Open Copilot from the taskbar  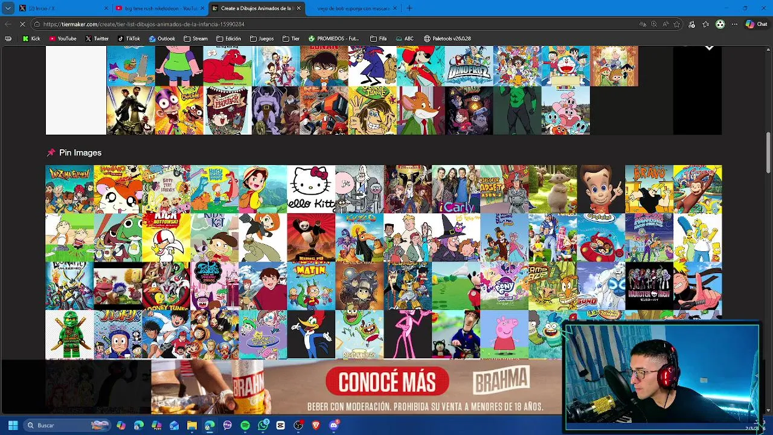[121, 425]
